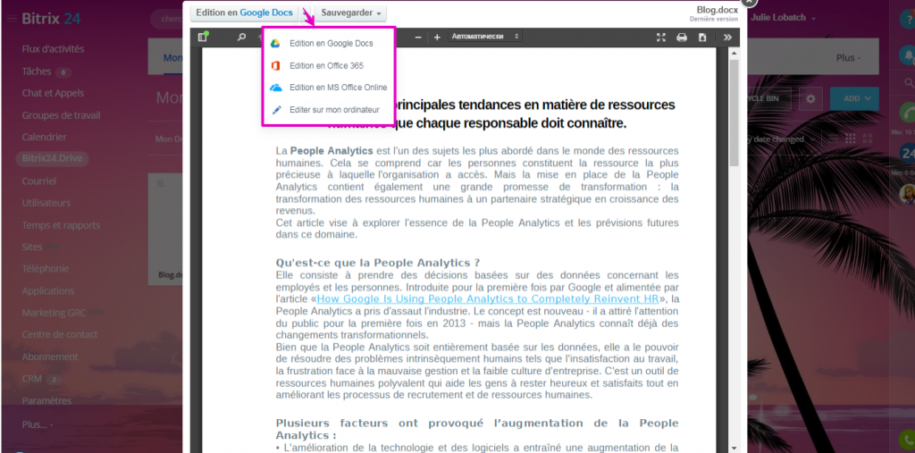Open Paramètres in the left menu

tap(46, 401)
